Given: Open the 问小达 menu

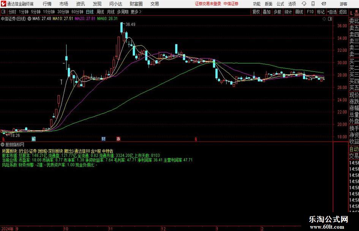Looking at the screenshot, I should point(115,4).
